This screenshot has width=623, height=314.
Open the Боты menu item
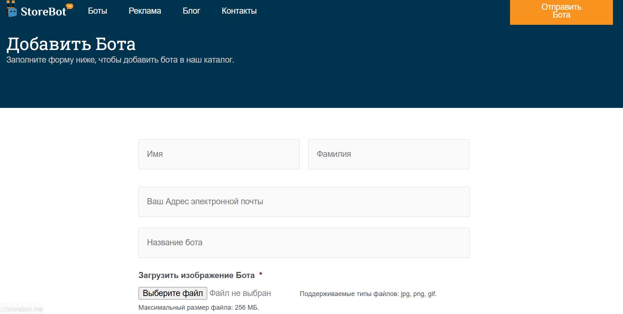coord(97,11)
